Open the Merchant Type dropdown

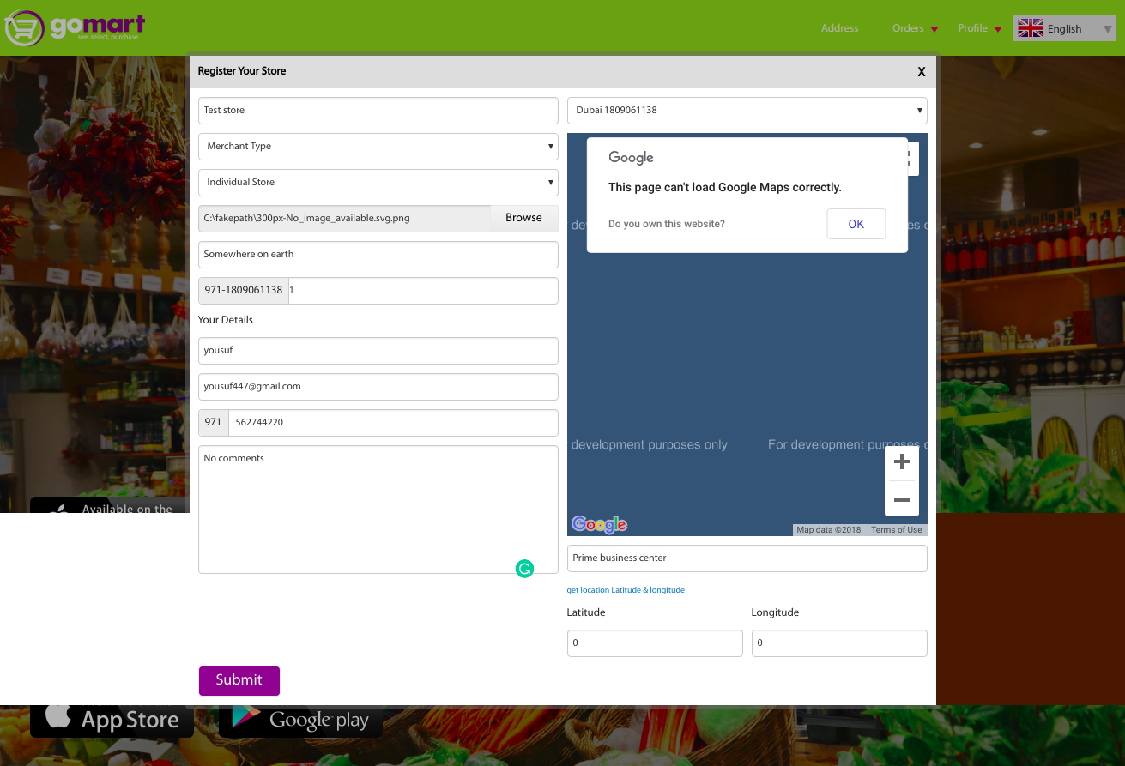pos(378,147)
